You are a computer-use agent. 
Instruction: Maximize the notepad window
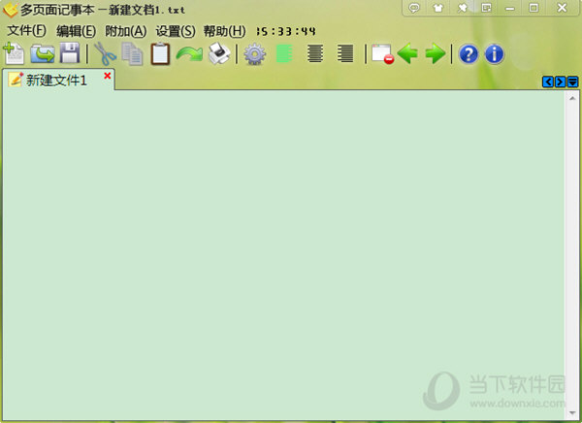tap(533, 8)
